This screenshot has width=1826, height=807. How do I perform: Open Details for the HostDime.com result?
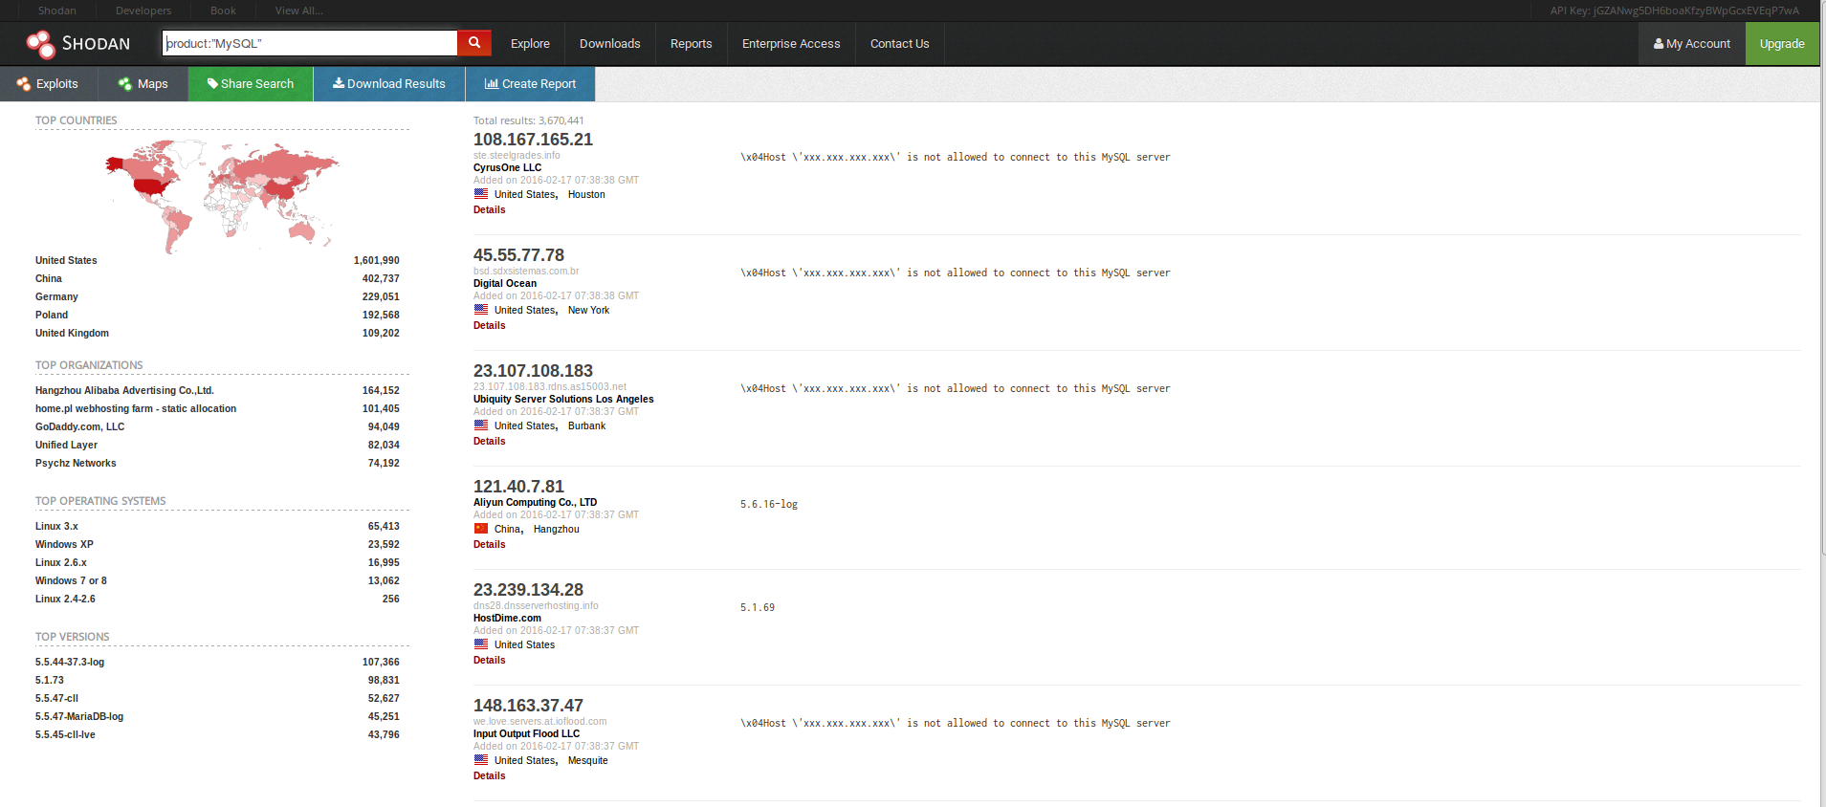pyautogui.click(x=489, y=660)
